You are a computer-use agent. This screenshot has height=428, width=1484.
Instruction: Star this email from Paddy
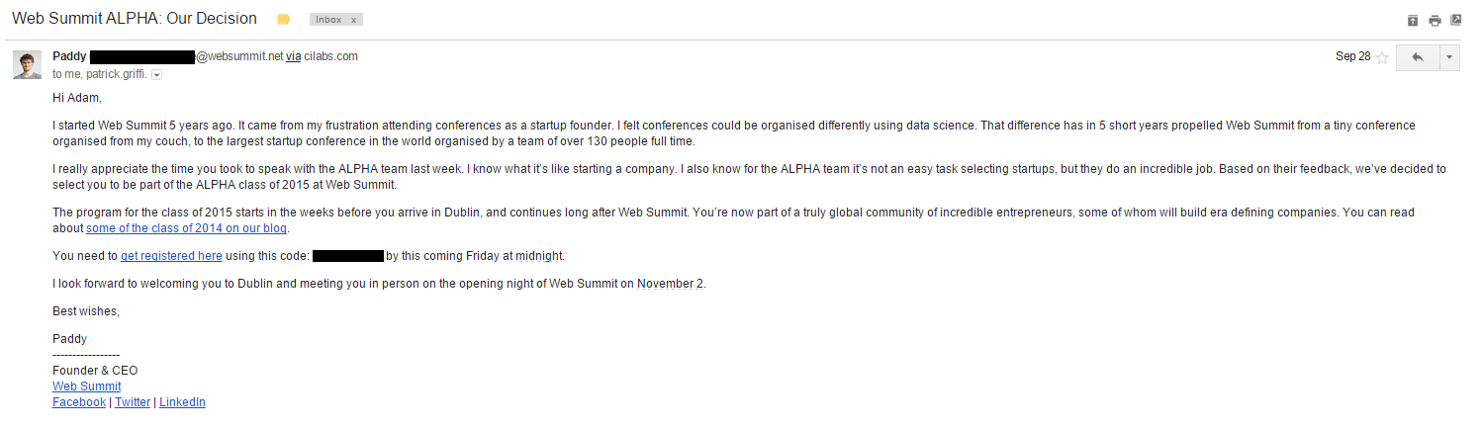point(1382,57)
